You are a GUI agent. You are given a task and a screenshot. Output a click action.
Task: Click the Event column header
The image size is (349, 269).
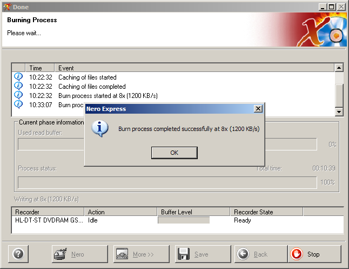pyautogui.click(x=194, y=68)
